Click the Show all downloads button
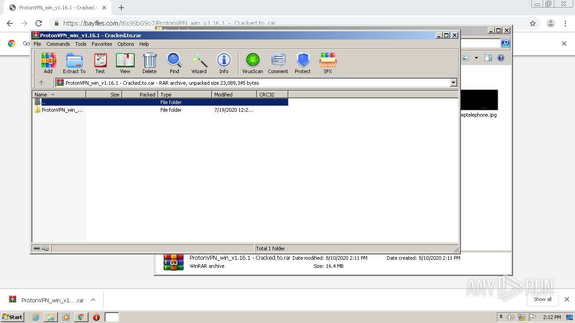This screenshot has width=575, height=323. tap(542, 299)
